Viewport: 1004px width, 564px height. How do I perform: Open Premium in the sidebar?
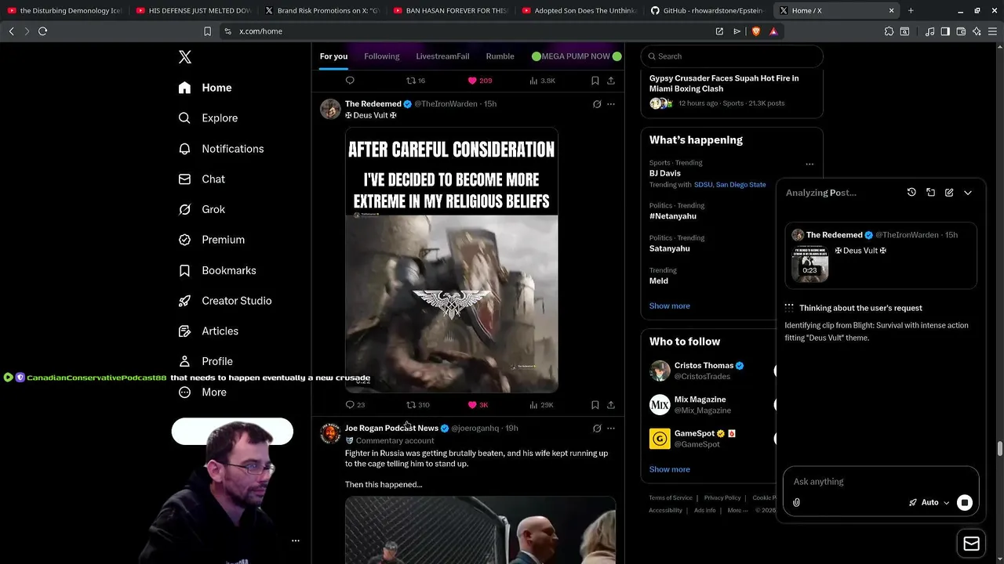pos(212,240)
